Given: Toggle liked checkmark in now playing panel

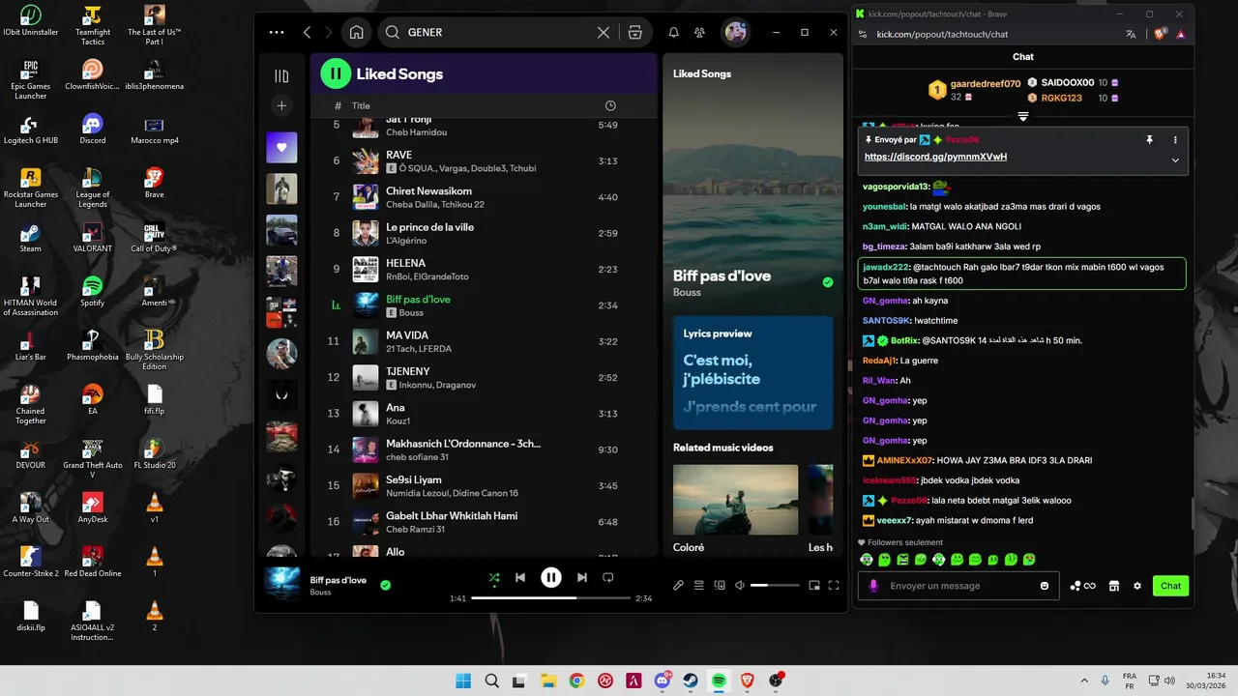Looking at the screenshot, I should tap(827, 282).
